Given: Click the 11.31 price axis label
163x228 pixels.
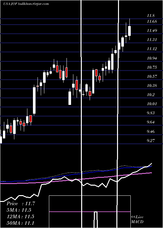Looking at the screenshot, I should point(152,39).
